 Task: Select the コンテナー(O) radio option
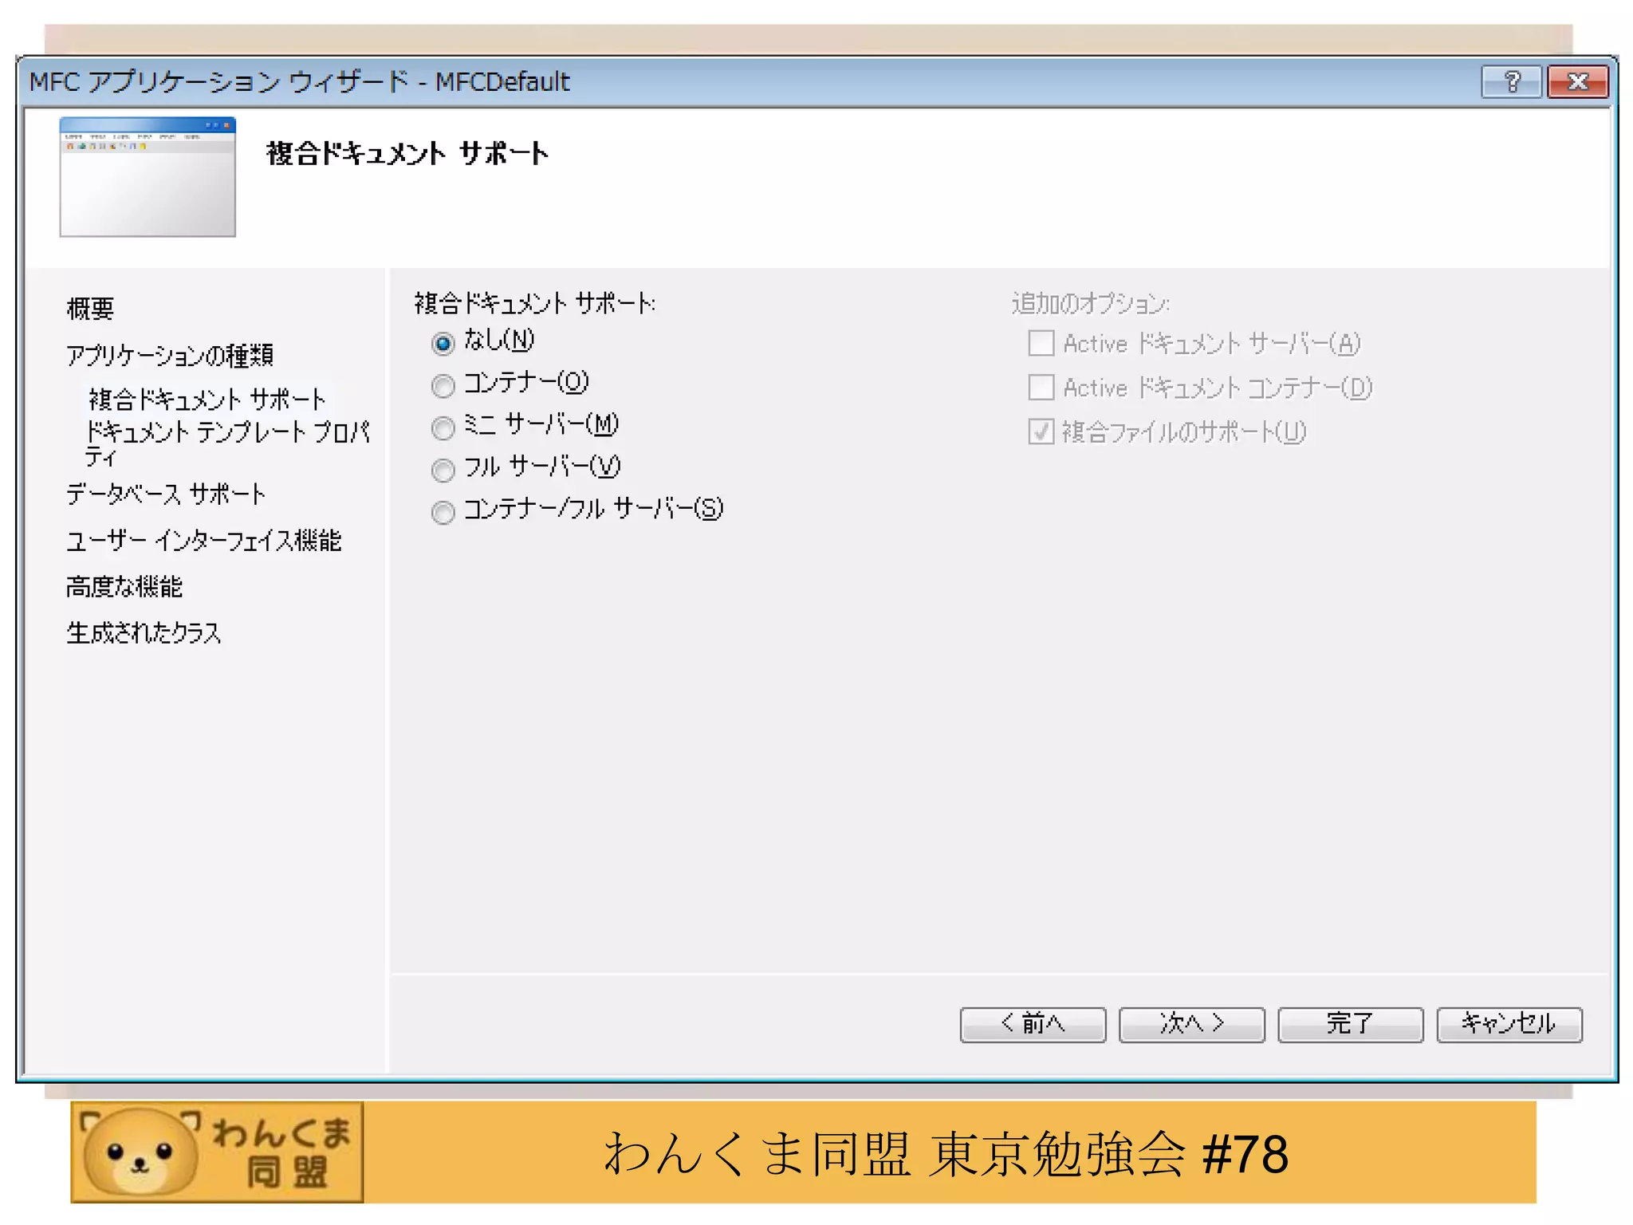(443, 385)
